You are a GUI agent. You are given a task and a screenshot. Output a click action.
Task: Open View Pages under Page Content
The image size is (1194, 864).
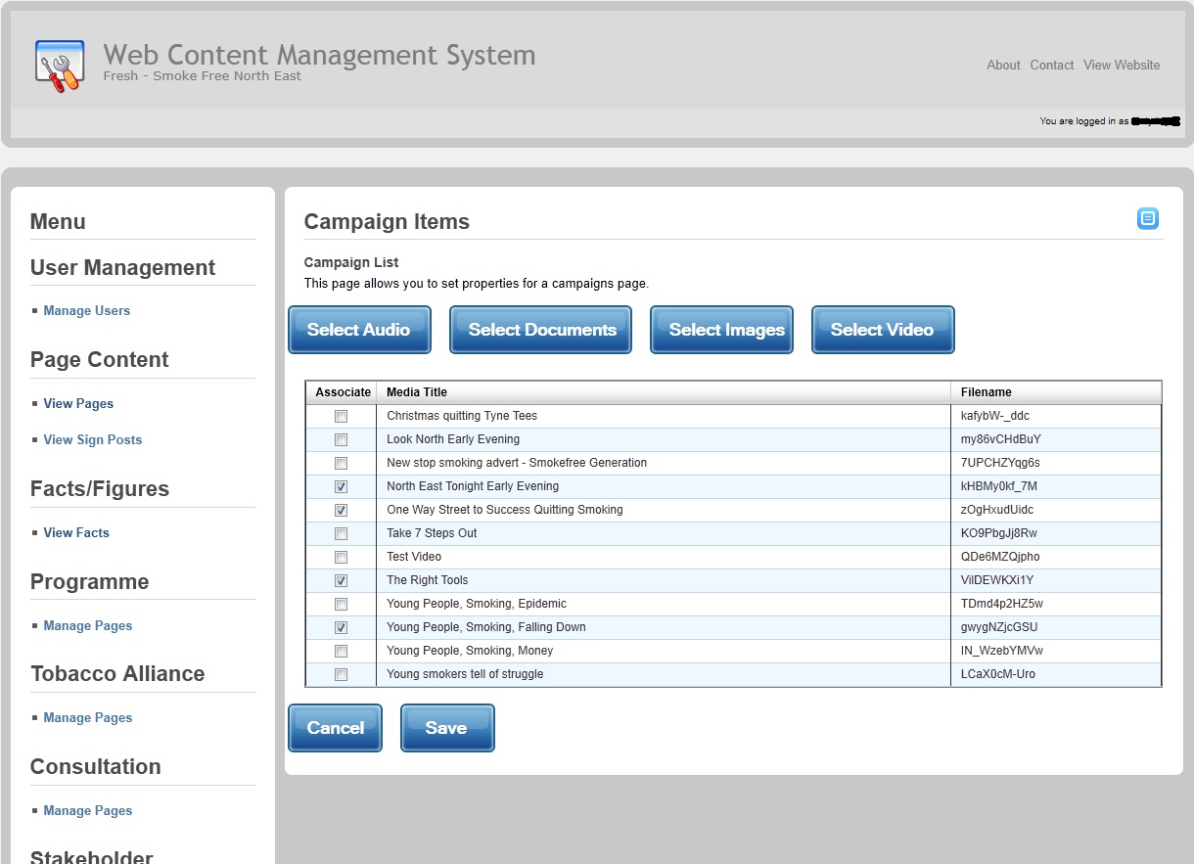[x=78, y=404]
